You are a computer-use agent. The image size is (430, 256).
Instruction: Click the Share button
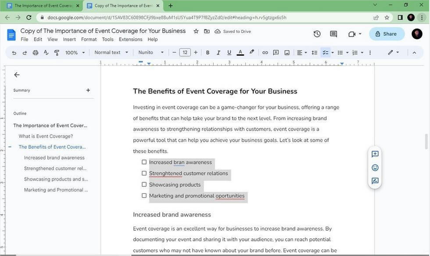pyautogui.click(x=387, y=34)
